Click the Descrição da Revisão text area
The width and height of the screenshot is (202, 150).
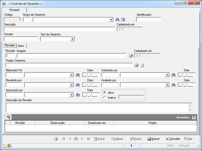click(x=98, y=108)
